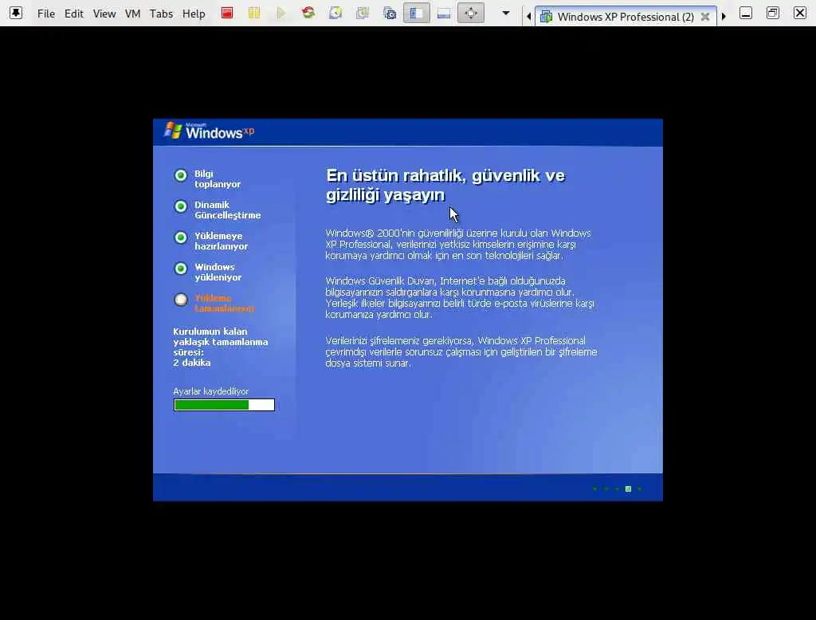Click the Windows XP logo in the installer
Image resolution: width=816 pixels, height=620 pixels.
coord(210,131)
